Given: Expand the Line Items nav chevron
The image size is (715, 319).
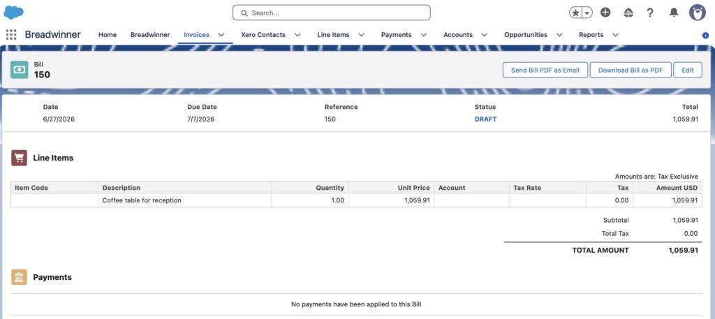Looking at the screenshot, I should point(362,35).
